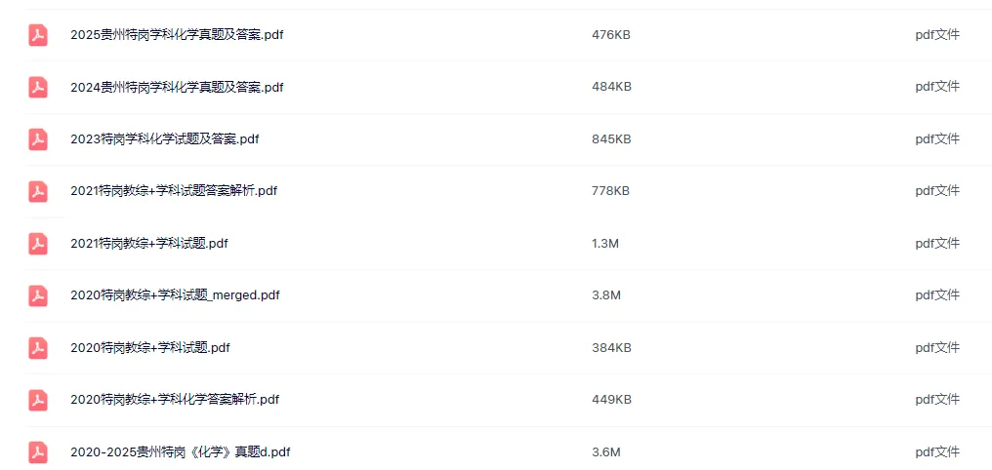992x470 pixels.
Task: Open file 2023特岗学科化学试题及答案.pdf
Action: coord(164,139)
